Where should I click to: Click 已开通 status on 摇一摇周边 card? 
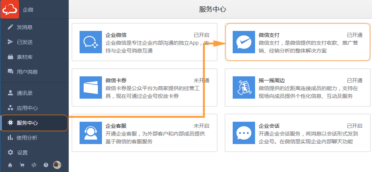click(x=355, y=80)
